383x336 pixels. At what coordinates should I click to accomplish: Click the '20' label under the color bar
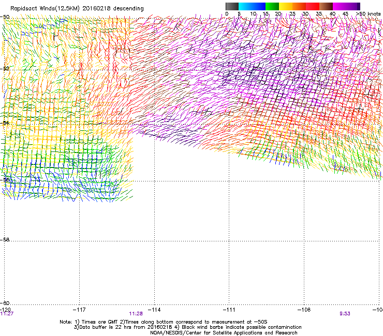tap(278, 14)
